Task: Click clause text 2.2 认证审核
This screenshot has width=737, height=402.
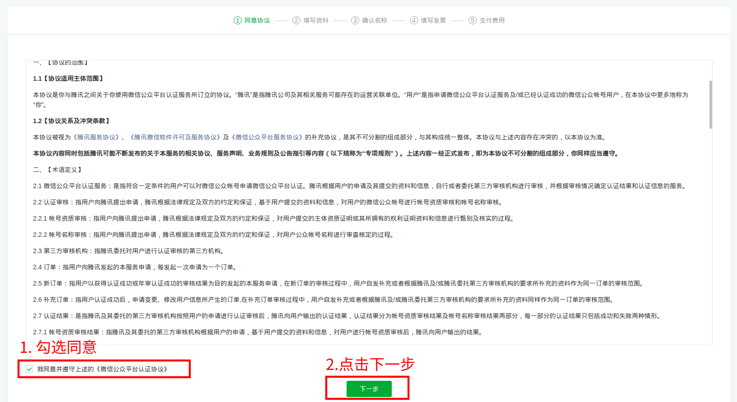Action: 268,202
